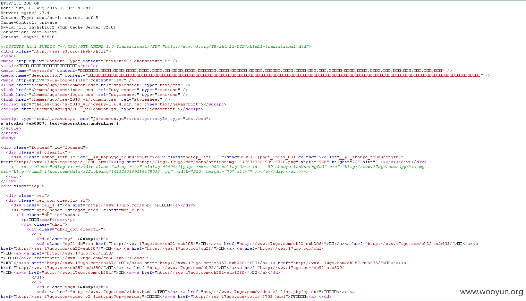Screen dimensions: 526x301
Task: Select 'Content-Type: text/html; charset=utf-8' header
Action: (49, 18)
